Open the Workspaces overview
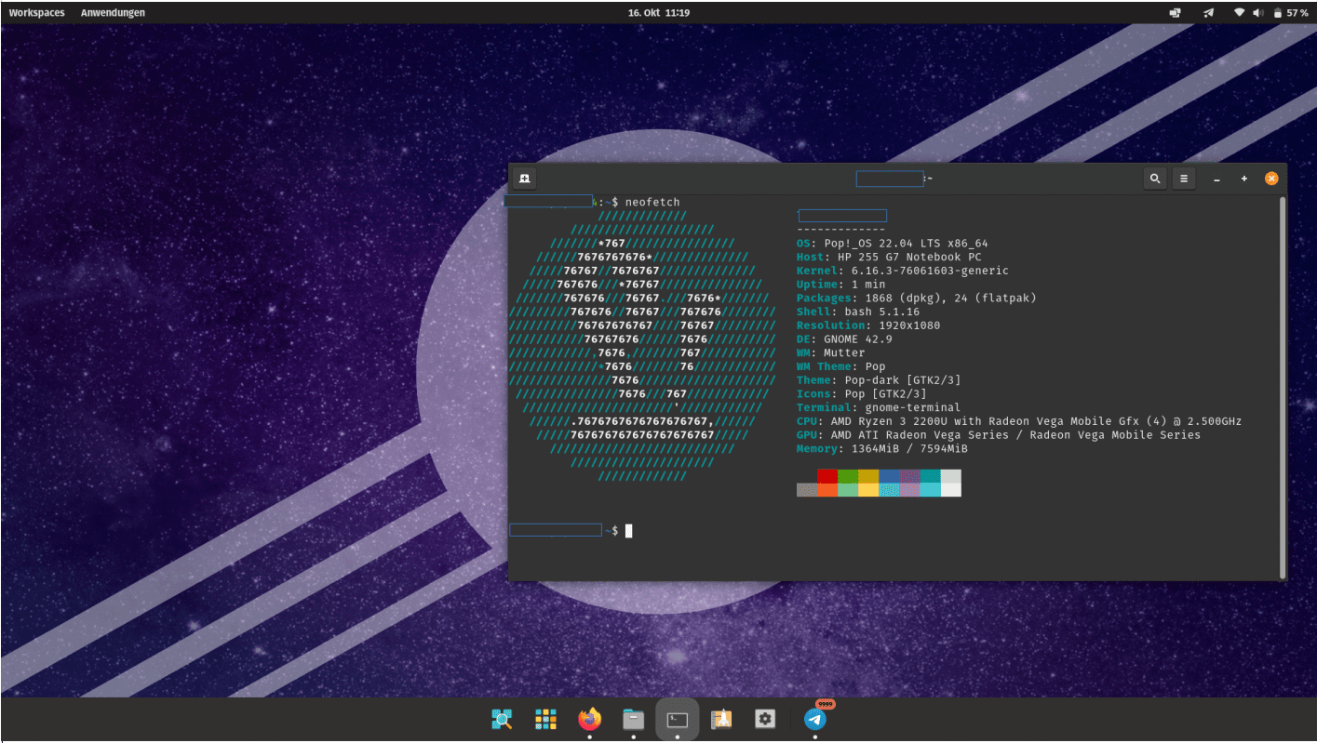 (37, 13)
